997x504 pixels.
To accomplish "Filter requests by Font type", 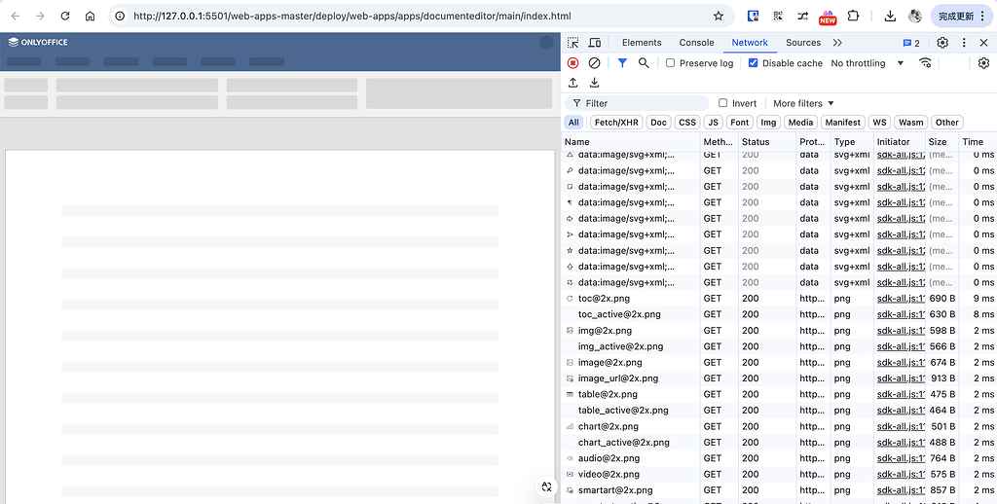I will (x=740, y=122).
